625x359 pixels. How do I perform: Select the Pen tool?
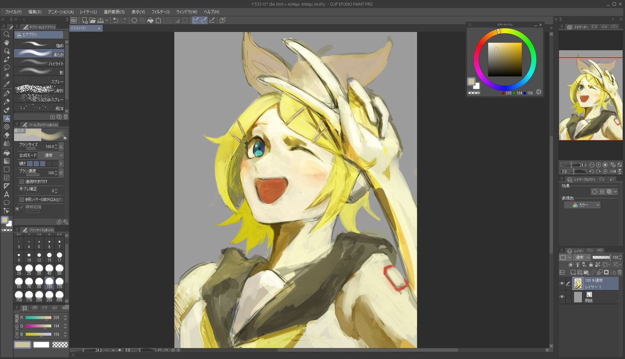tap(7, 93)
